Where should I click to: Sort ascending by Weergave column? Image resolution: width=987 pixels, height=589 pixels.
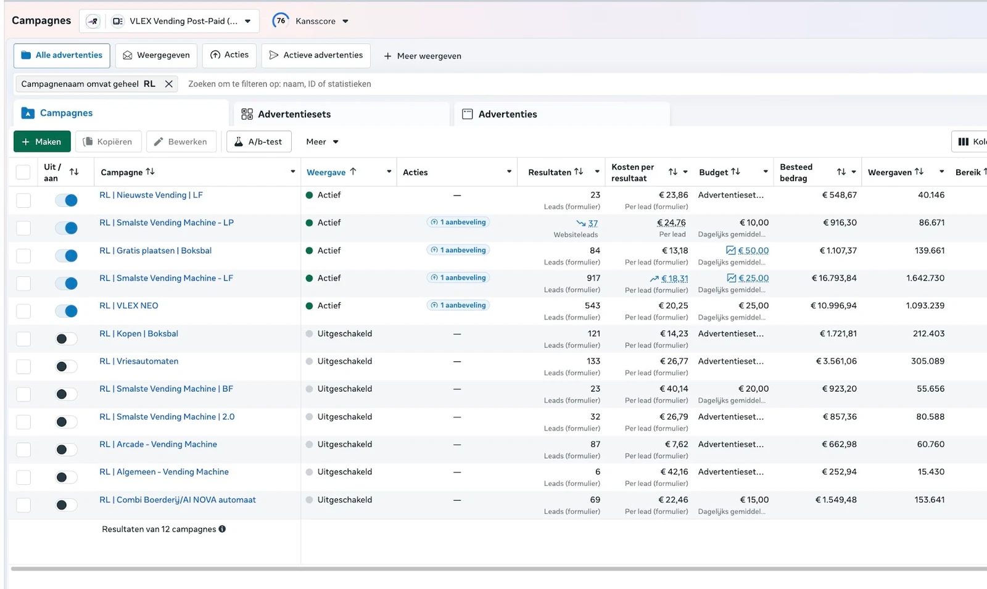(x=353, y=171)
